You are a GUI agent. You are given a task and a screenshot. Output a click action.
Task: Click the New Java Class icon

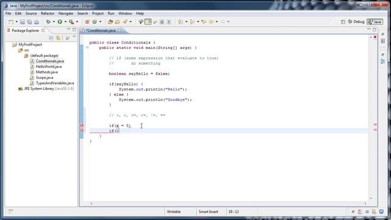pyautogui.click(x=95, y=22)
